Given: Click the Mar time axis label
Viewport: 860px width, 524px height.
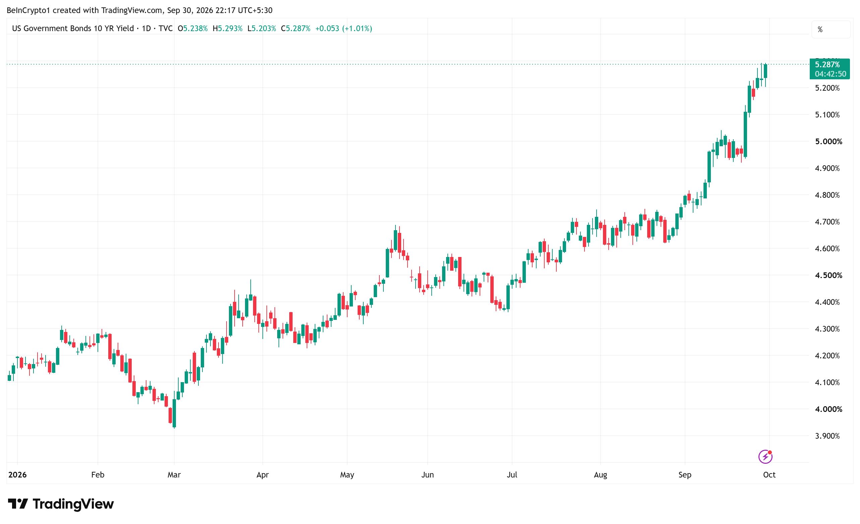Looking at the screenshot, I should [x=174, y=475].
